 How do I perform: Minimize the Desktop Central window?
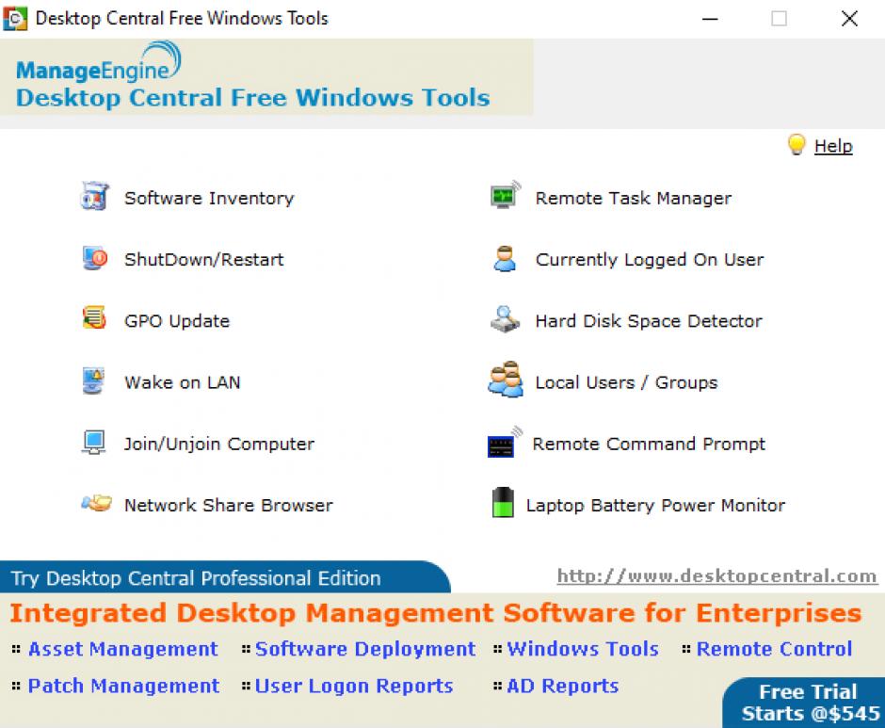click(710, 19)
